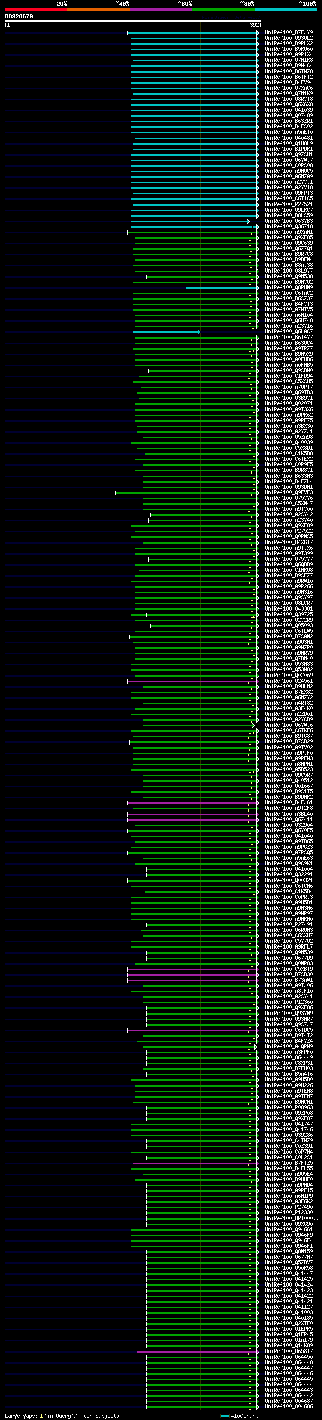Viewport: 322px width, 1420px height.
Task: Select label UniRef100_P27521
Action: pyautogui.click(x=288, y=205)
